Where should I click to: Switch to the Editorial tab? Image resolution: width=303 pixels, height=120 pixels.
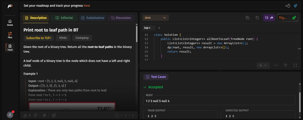[x=64, y=18]
